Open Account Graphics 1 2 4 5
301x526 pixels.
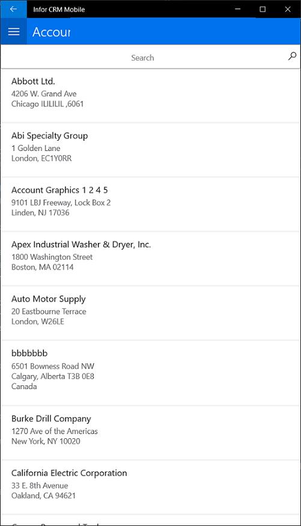click(150, 204)
